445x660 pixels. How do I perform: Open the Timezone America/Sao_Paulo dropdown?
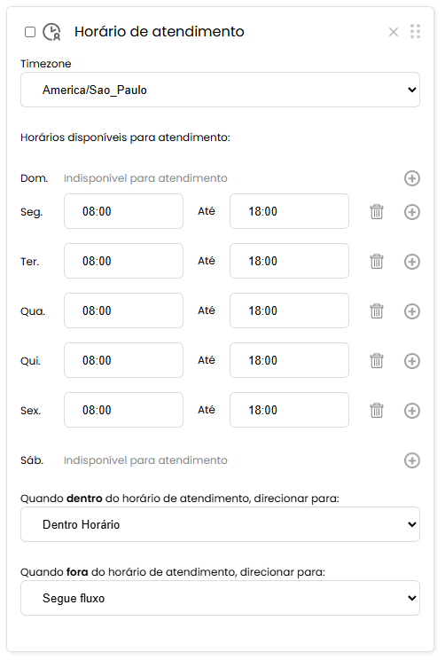pos(220,90)
